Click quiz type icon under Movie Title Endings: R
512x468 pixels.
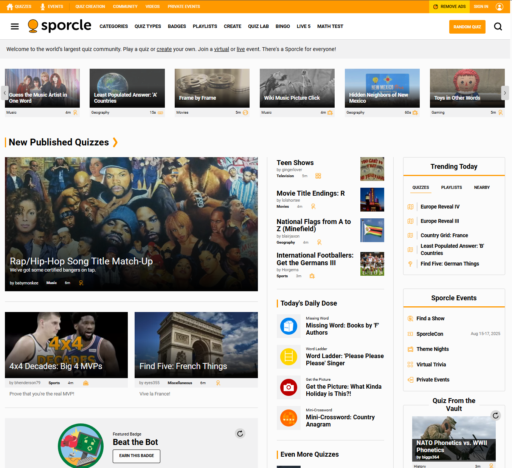point(313,206)
